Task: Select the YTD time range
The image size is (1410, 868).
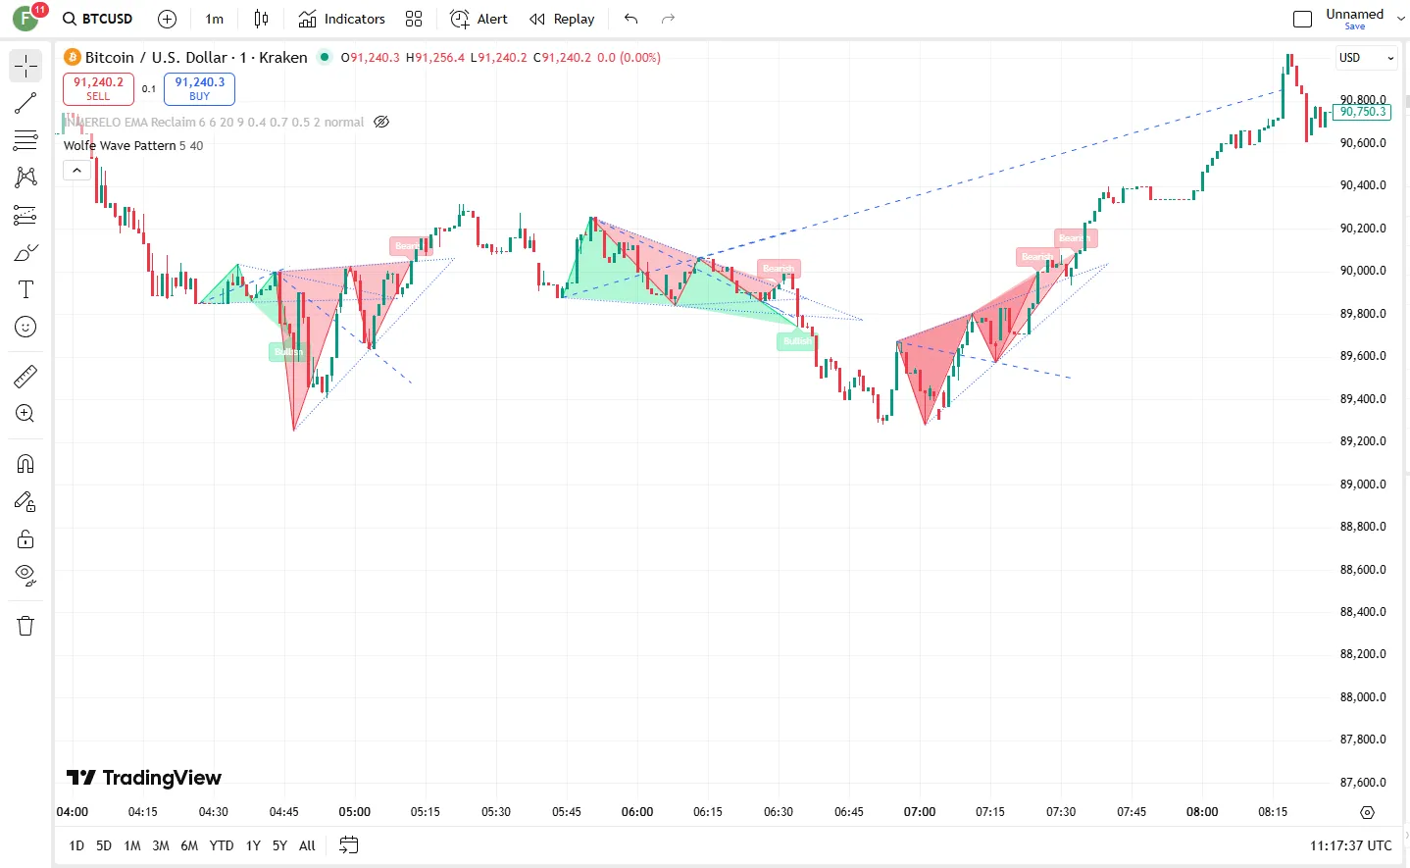Action: point(222,845)
